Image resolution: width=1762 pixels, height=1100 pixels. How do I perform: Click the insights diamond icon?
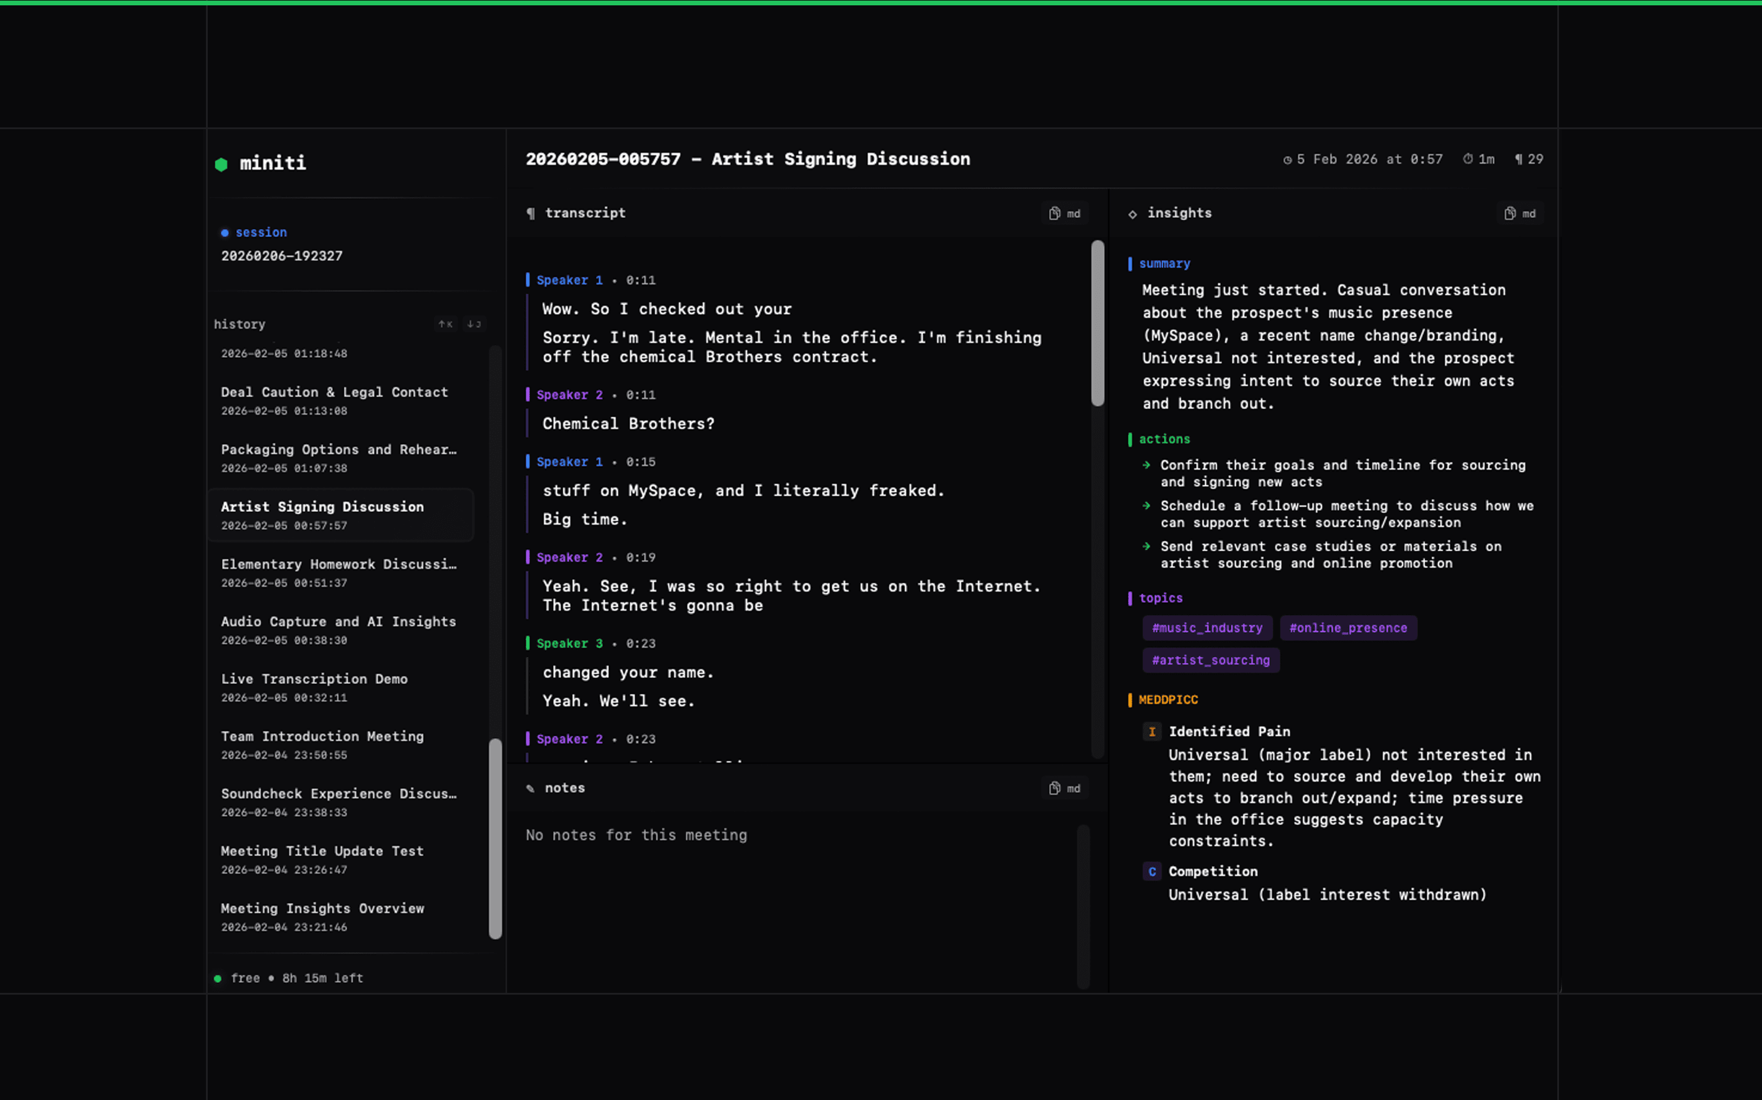[1132, 214]
